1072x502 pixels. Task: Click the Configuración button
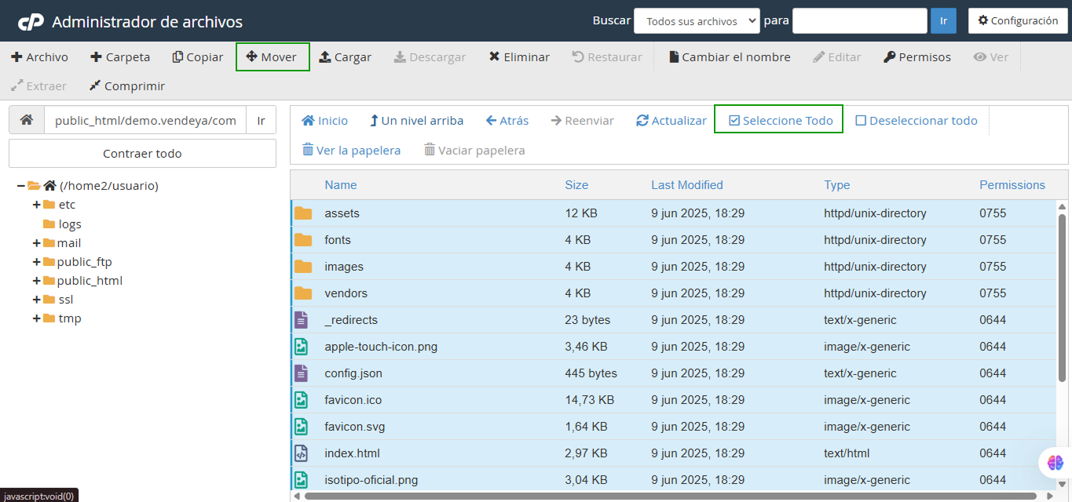tap(1017, 21)
